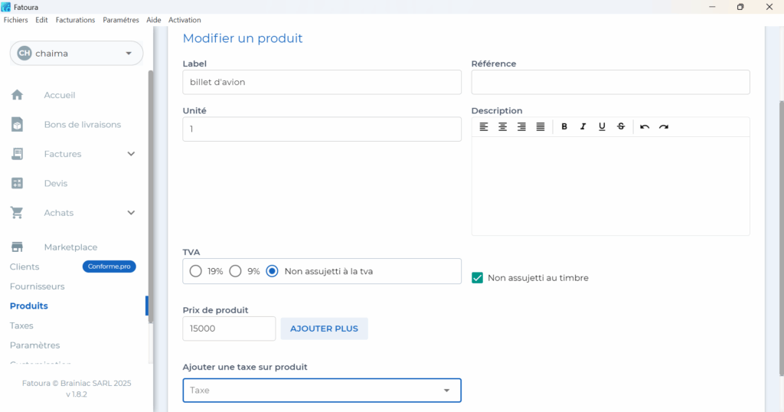Toggle underline formatting in Description editor

(602, 127)
